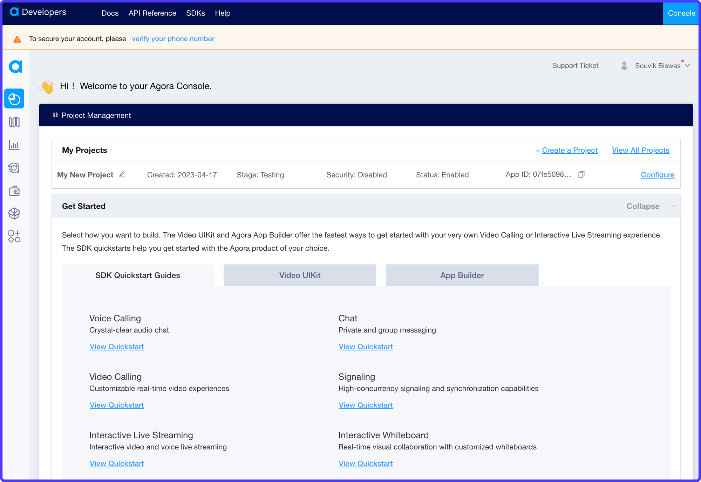Viewport: 701px width, 482px height.
Task: Open the Souvik Biswas account dropdown
Action: (x=658, y=66)
